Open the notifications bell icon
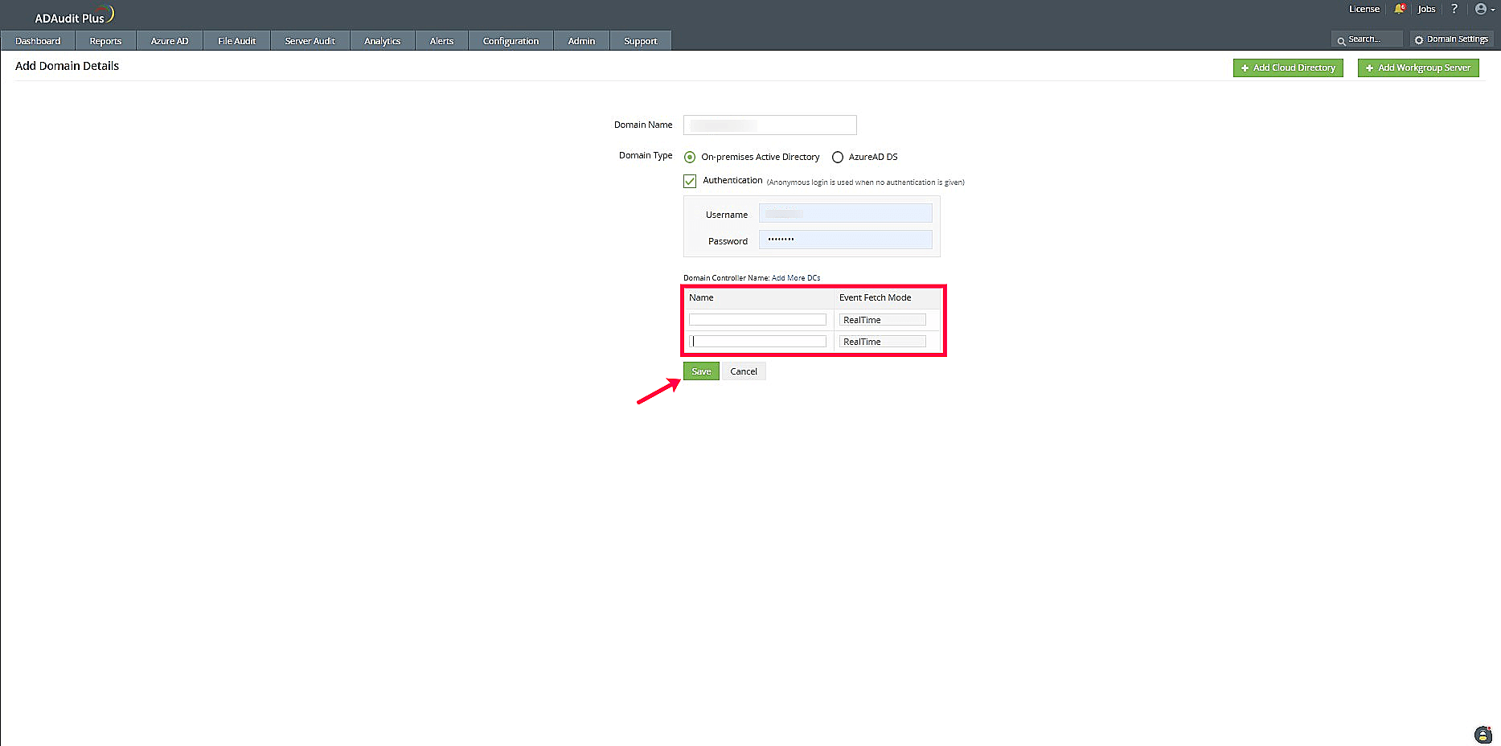 click(1399, 9)
